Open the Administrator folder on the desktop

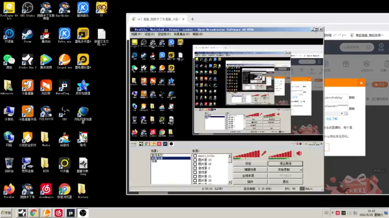tap(9, 88)
